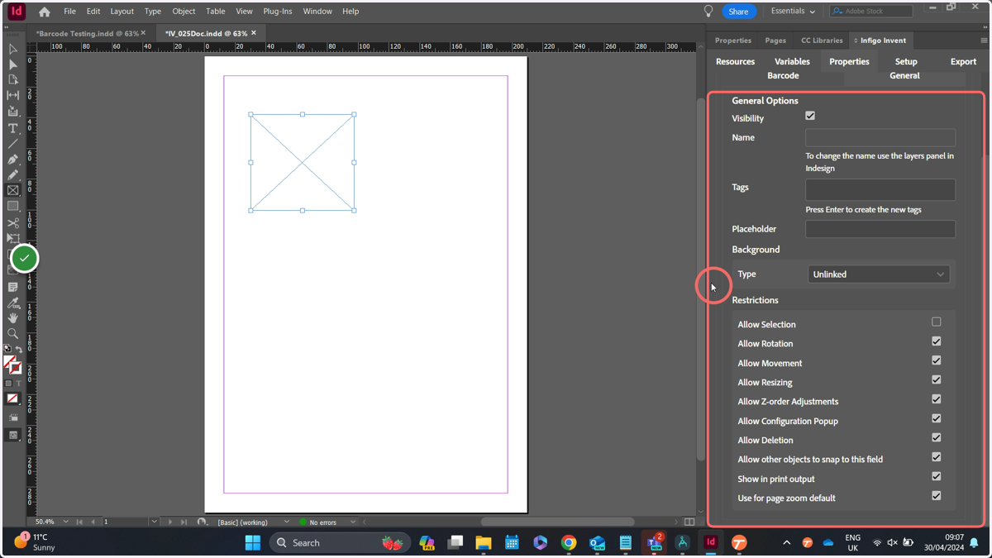992x558 pixels.
Task: Open the No errors preflight dropdown
Action: coord(353,522)
